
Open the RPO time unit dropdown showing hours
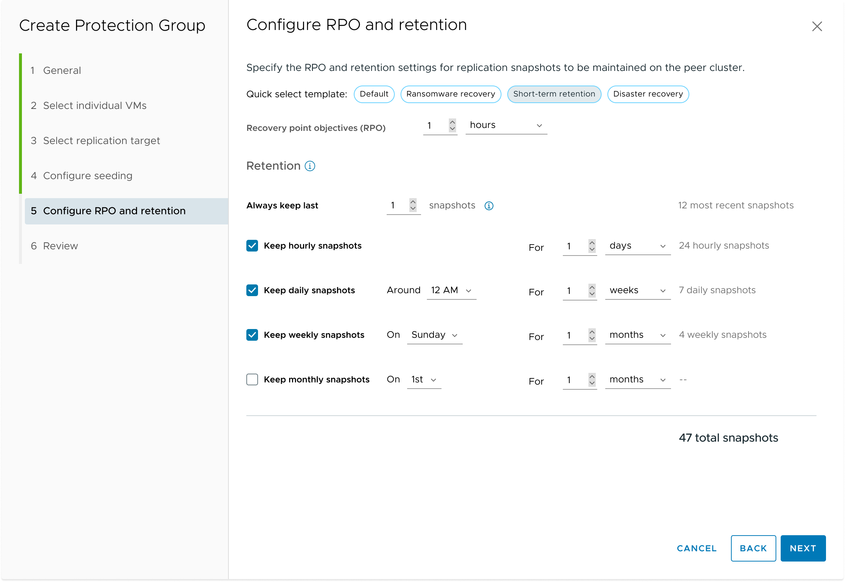(x=506, y=125)
